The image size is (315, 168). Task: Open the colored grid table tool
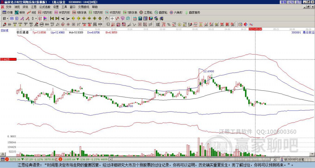(x=240, y=25)
